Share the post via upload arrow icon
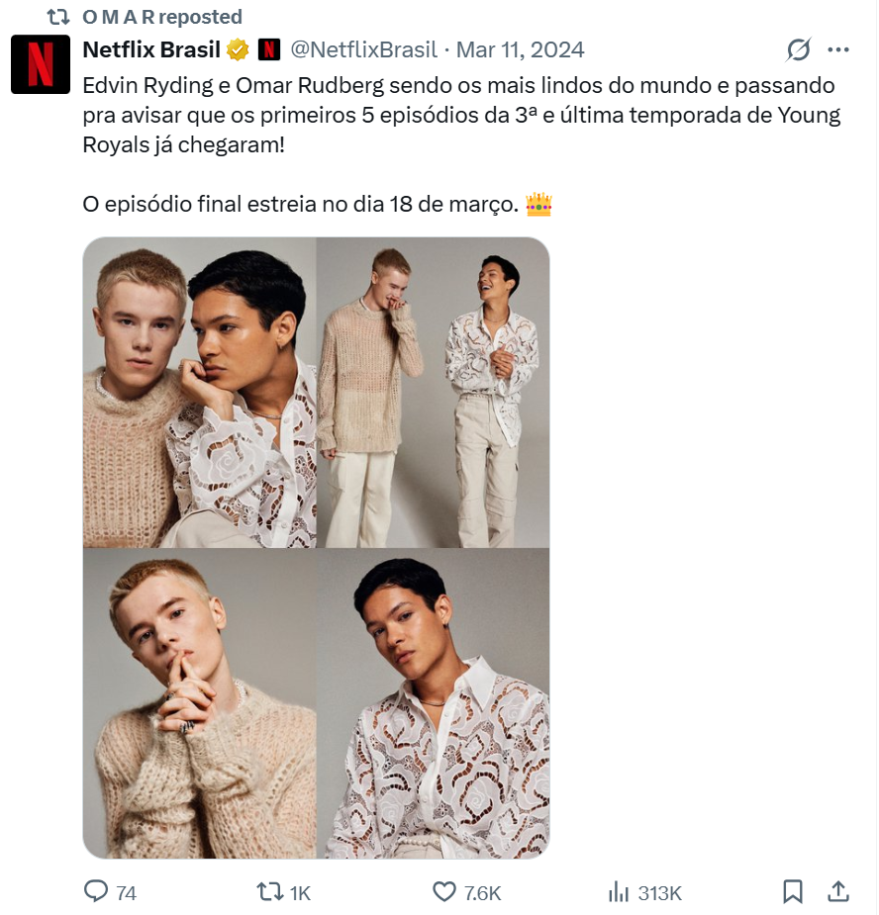This screenshot has height=915, width=879. click(838, 891)
